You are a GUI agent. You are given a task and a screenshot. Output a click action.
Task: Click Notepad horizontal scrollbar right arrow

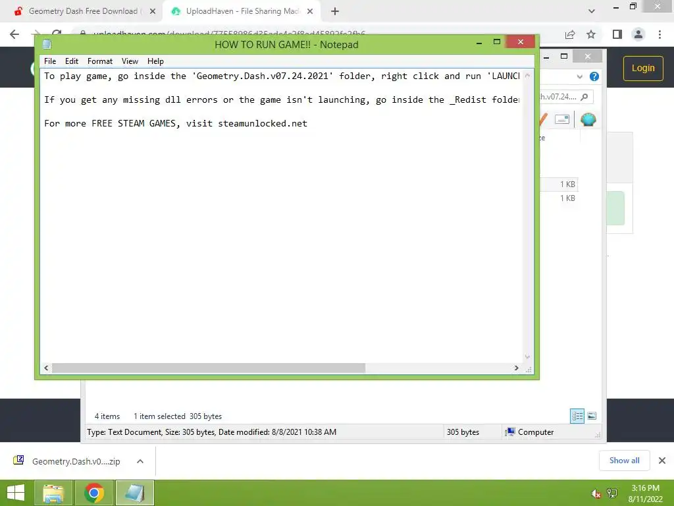[516, 368]
